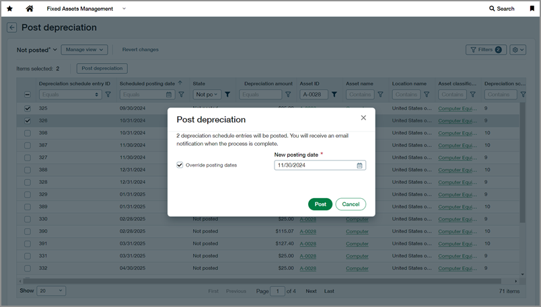Uncheck Override posting dates checkbox
541x307 pixels.
[x=180, y=165]
